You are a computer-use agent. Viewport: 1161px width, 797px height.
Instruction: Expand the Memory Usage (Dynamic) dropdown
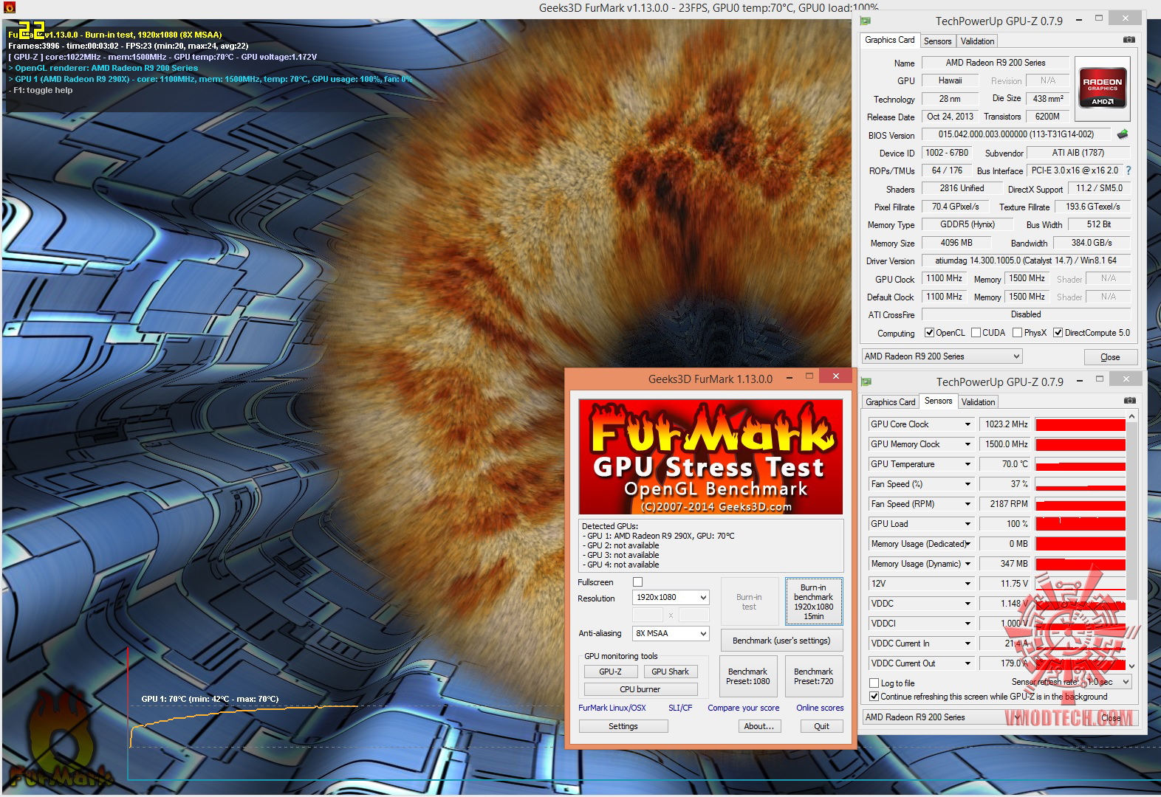tap(967, 564)
